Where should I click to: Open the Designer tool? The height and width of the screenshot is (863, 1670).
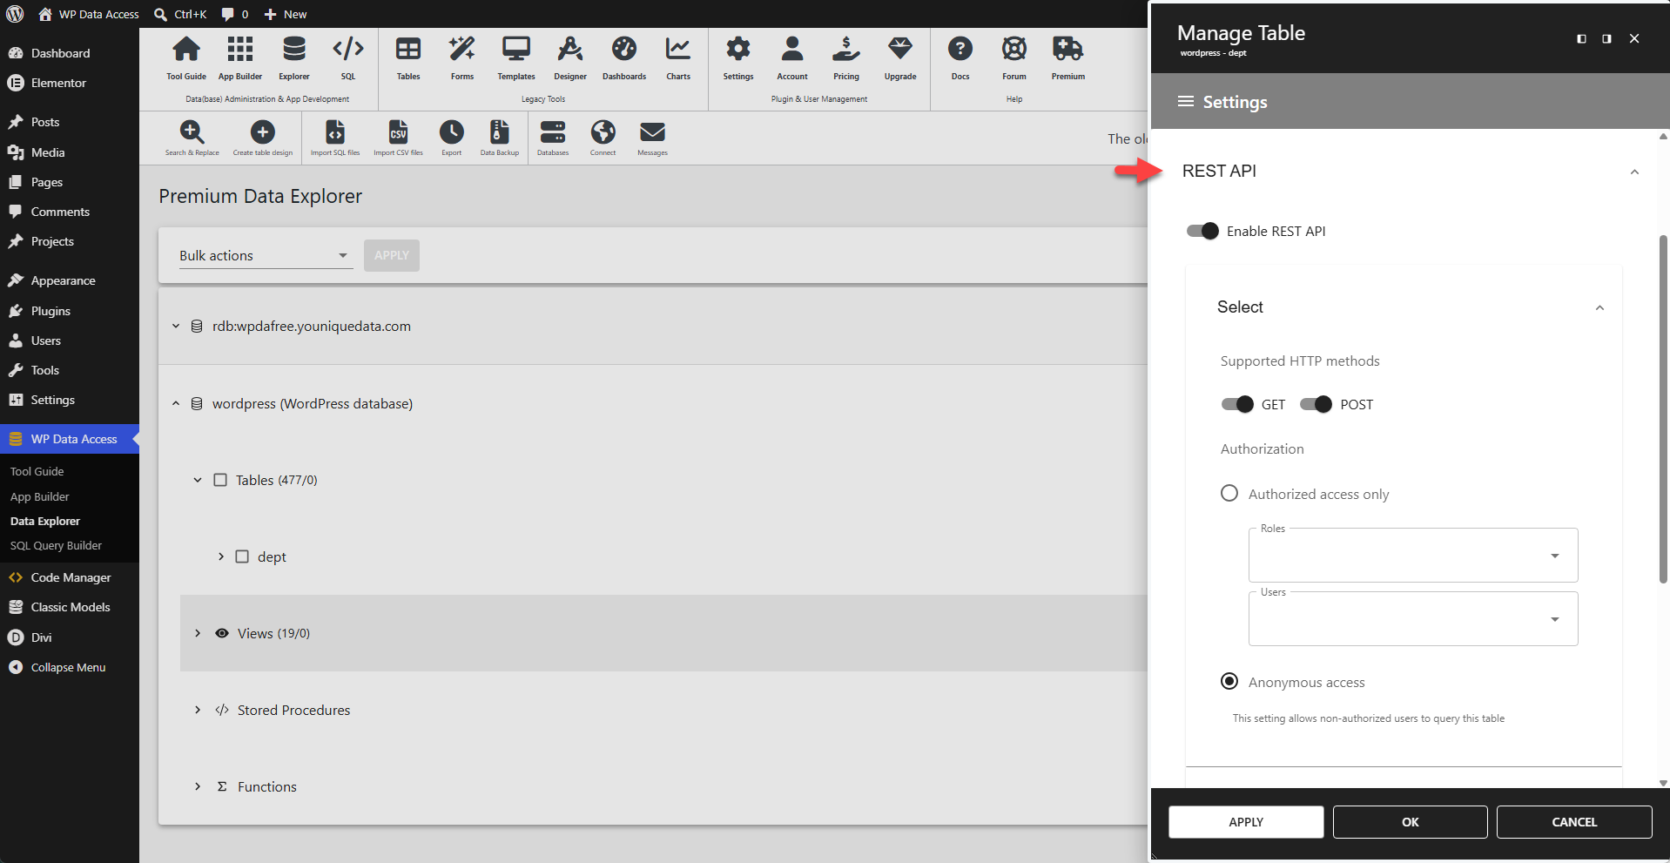[570, 57]
